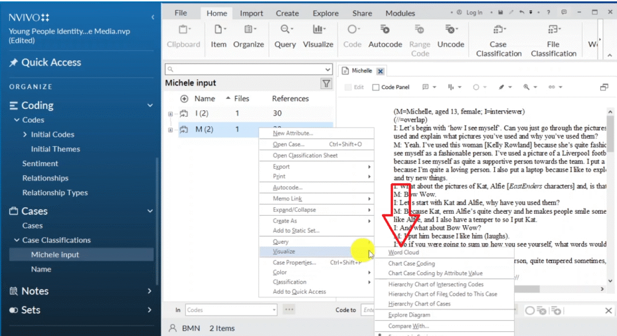The image size is (617, 336).
Task: Click the filter funnel icon
Action: coord(326,84)
